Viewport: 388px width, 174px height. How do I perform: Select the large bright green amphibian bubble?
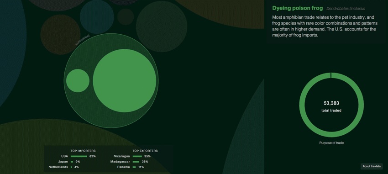(x=125, y=81)
